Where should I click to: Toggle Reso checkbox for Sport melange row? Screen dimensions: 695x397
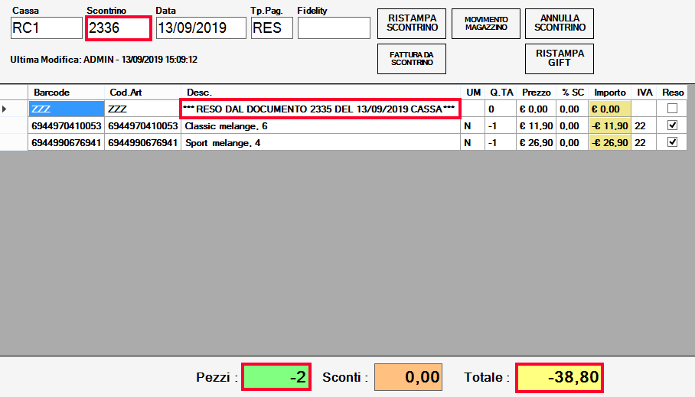point(672,142)
